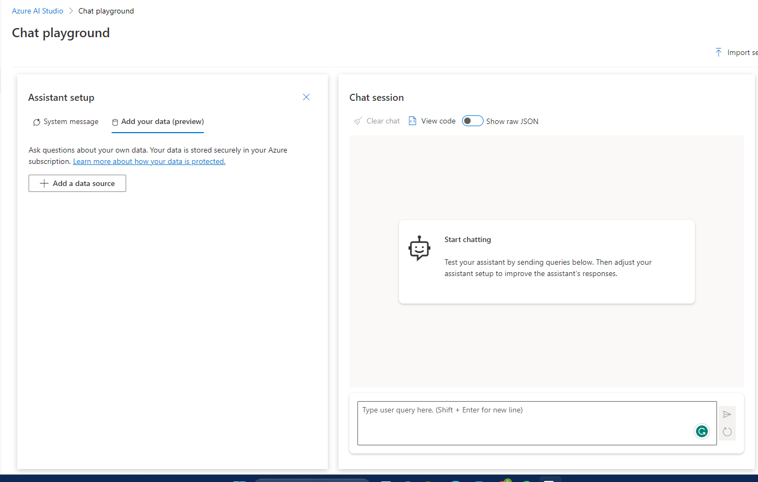Click the circular reset icon below send

pos(727,432)
